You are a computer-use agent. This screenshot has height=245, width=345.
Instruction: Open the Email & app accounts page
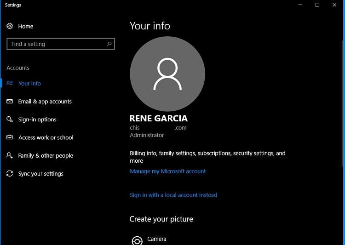[x=45, y=102]
